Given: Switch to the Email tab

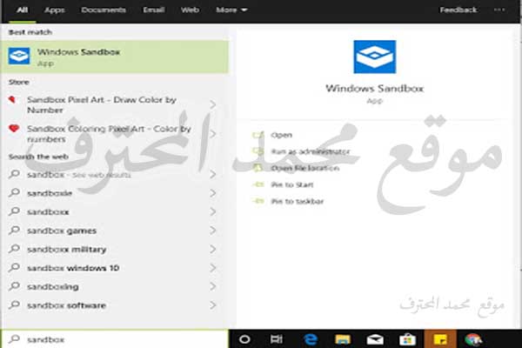Looking at the screenshot, I should 154,10.
